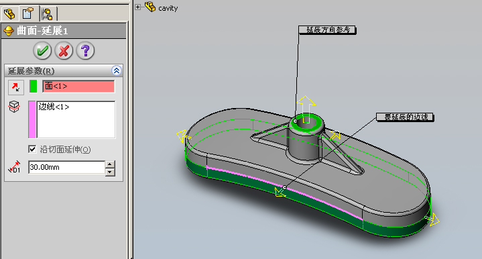Select 边线<1> in the edges list
482x259 pixels.
pos(54,107)
